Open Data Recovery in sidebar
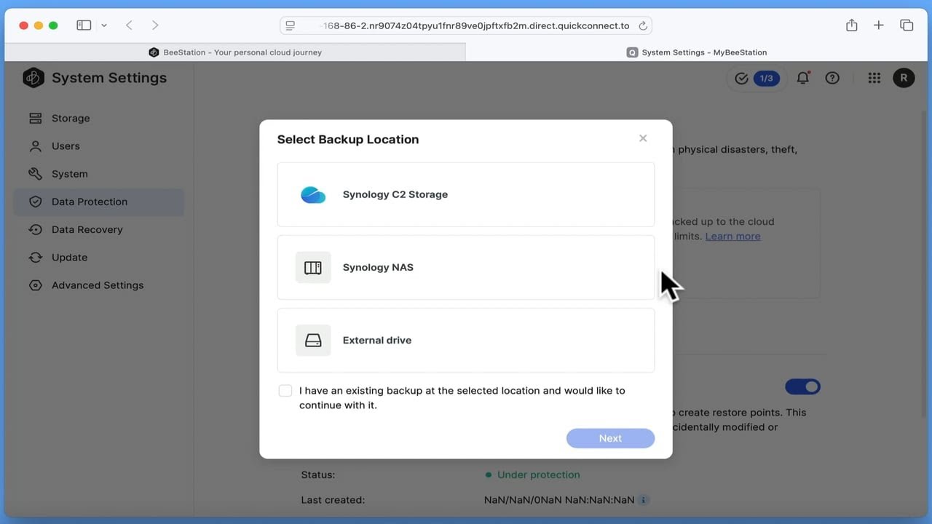The image size is (932, 524). click(99, 229)
